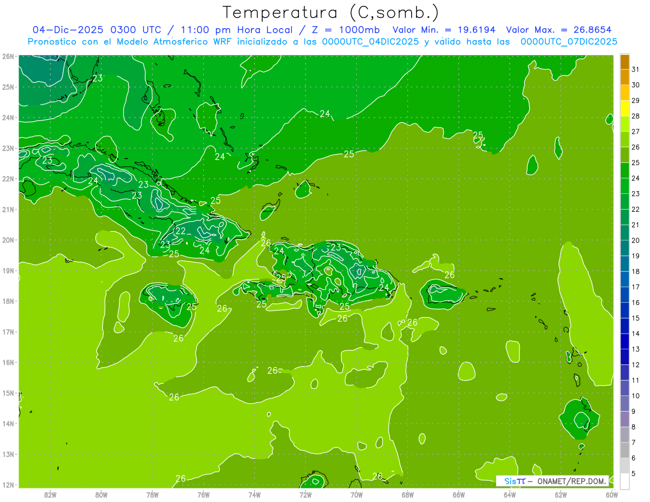Click colorbar label '27'
Image resolution: width=650 pixels, height=502 pixels.
pyautogui.click(x=635, y=132)
